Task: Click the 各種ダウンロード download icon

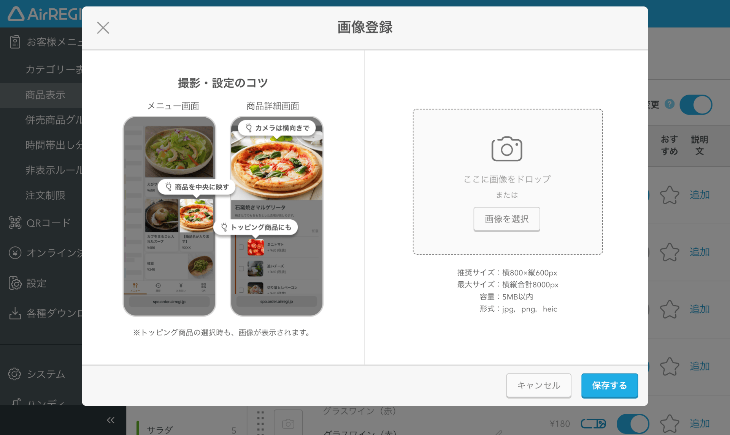Action: 15,313
